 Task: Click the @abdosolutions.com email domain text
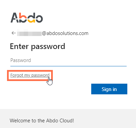pos(65,33)
